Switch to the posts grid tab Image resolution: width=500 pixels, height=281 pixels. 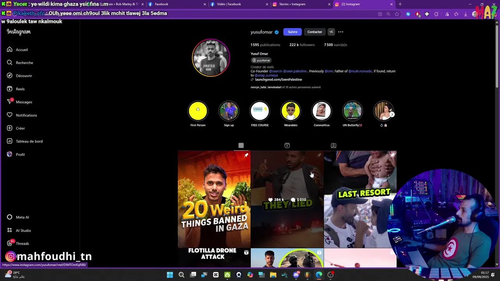[x=241, y=146]
